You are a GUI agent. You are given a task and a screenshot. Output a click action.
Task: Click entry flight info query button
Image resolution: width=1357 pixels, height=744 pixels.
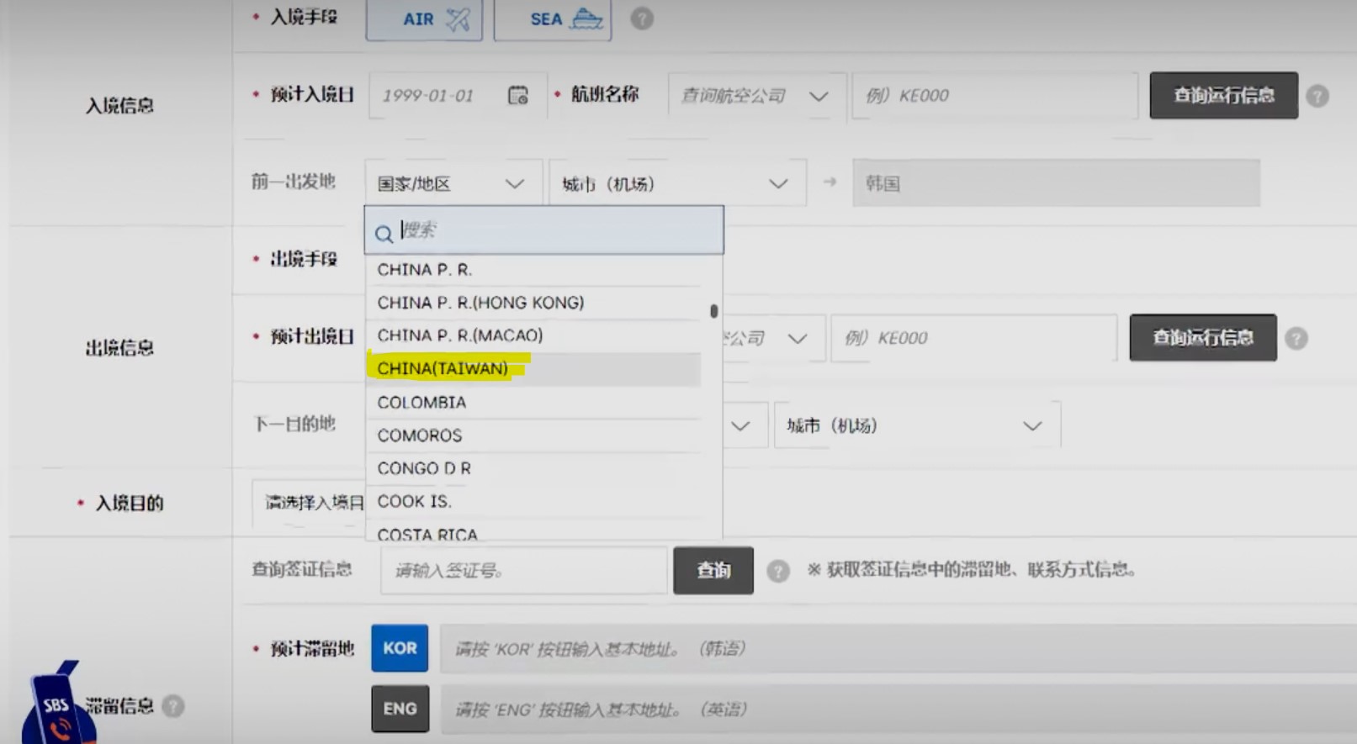coord(1223,96)
